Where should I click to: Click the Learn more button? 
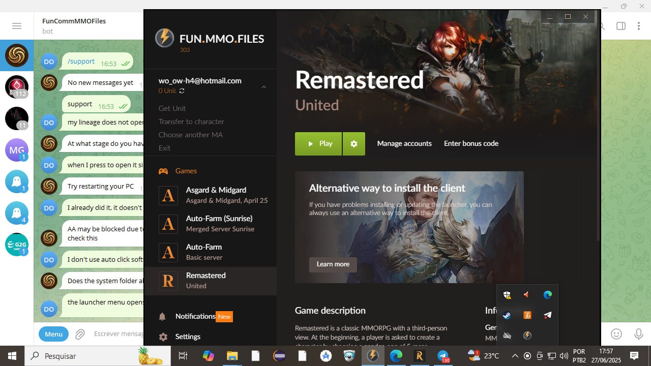coord(333,264)
